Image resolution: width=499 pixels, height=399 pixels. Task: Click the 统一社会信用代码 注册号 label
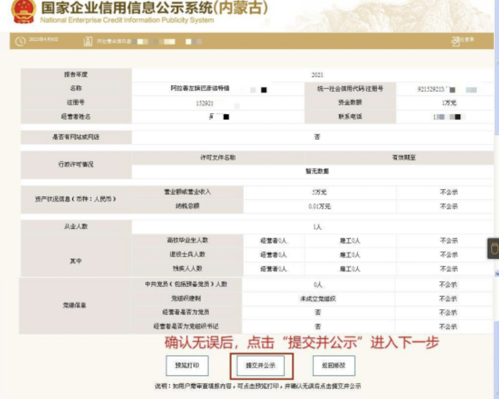(x=350, y=89)
